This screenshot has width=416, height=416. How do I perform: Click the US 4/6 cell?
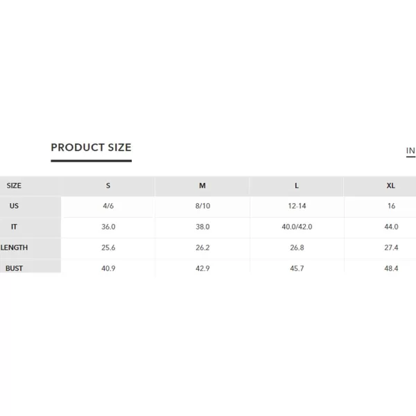point(108,206)
